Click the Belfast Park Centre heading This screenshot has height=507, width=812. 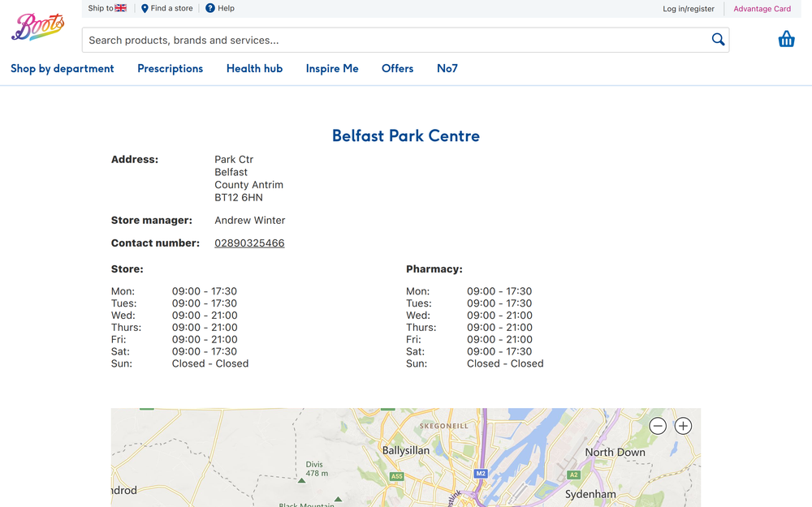(x=405, y=135)
